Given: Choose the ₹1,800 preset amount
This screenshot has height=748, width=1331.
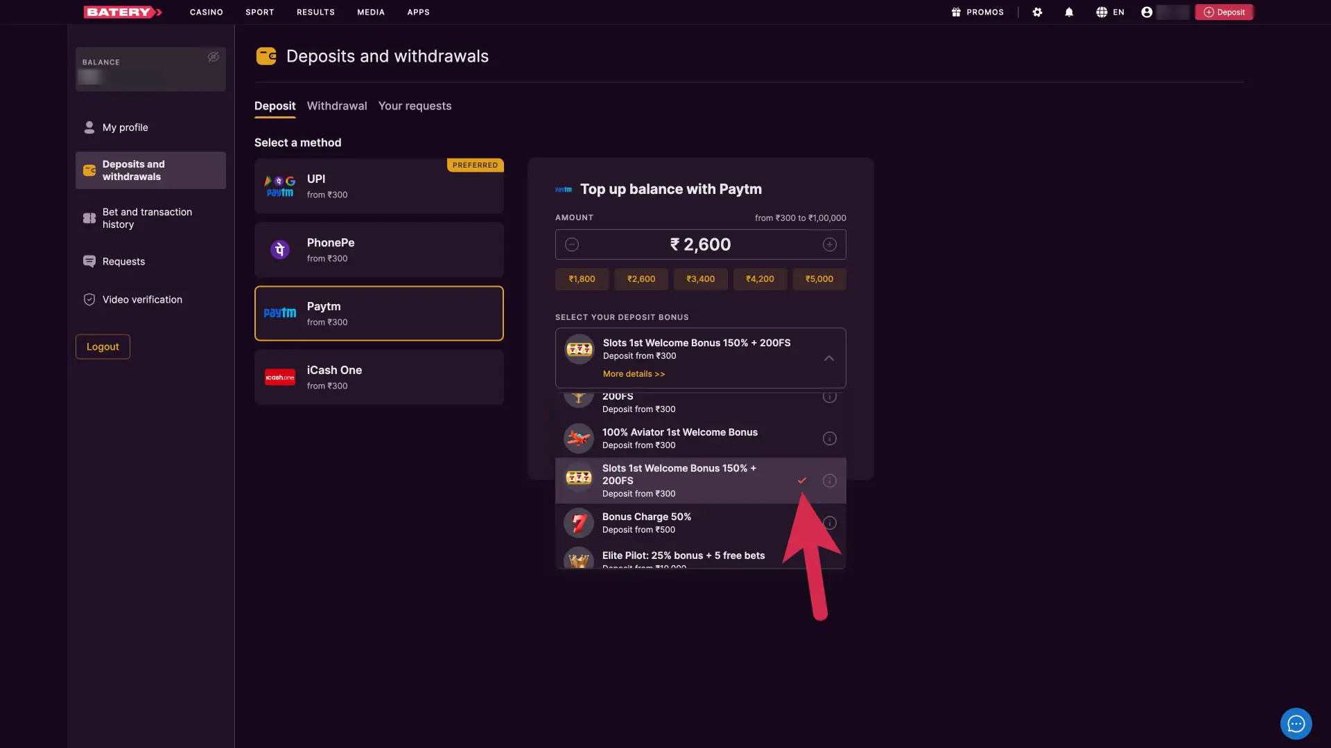Looking at the screenshot, I should [x=582, y=279].
